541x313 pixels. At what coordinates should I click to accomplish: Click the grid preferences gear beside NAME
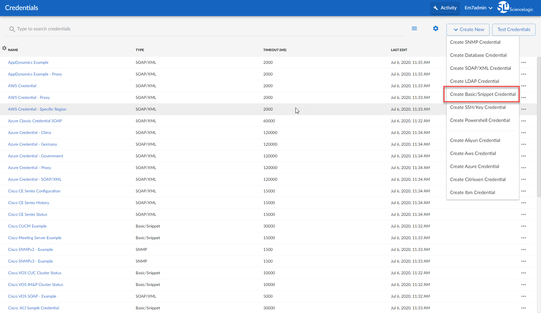pyautogui.click(x=4, y=48)
